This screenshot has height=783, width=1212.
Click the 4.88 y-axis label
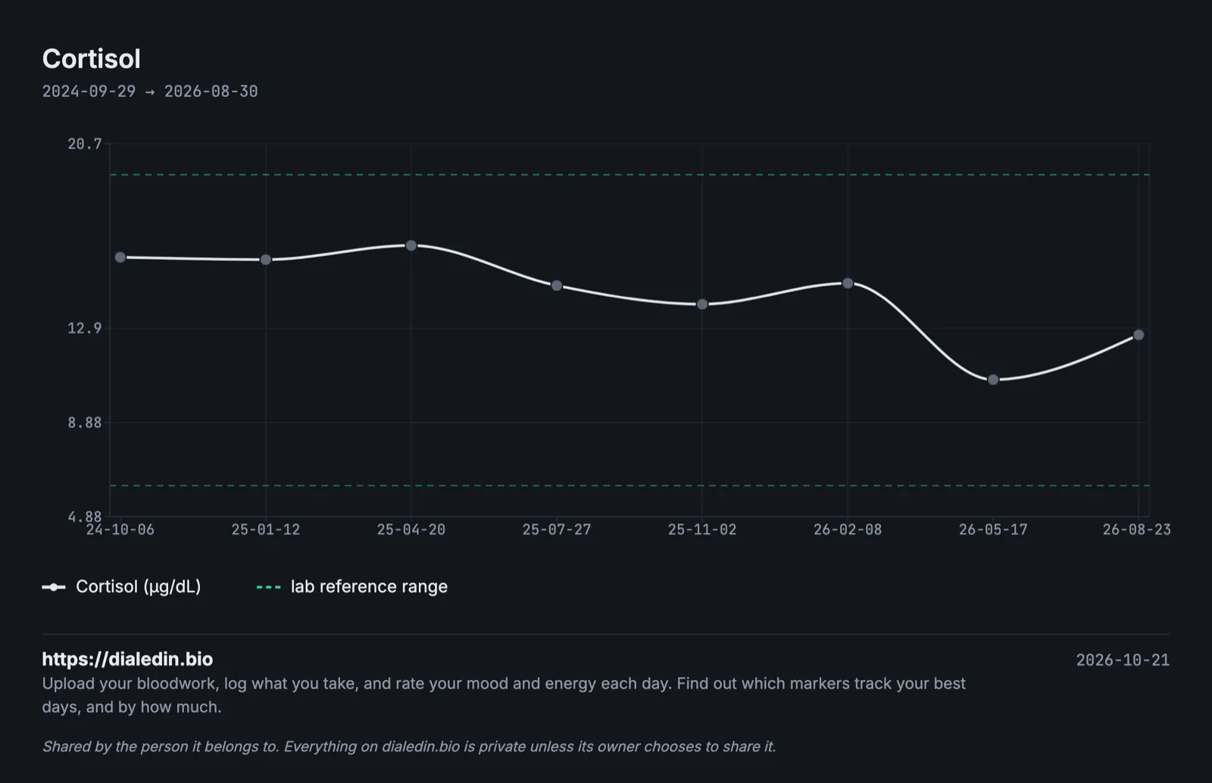[x=85, y=516]
